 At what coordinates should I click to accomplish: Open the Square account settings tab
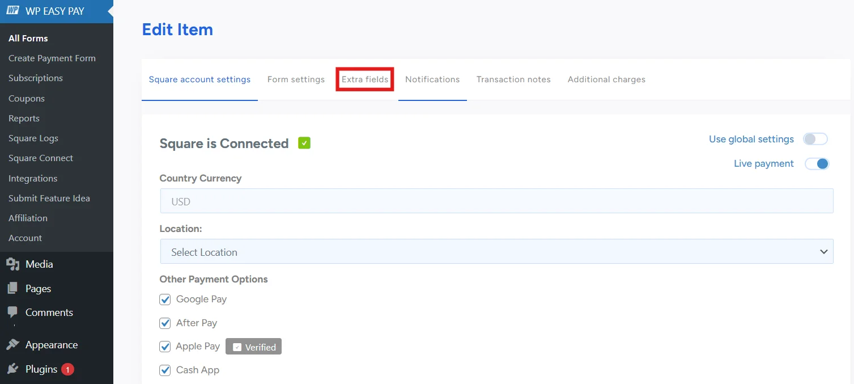tap(199, 79)
